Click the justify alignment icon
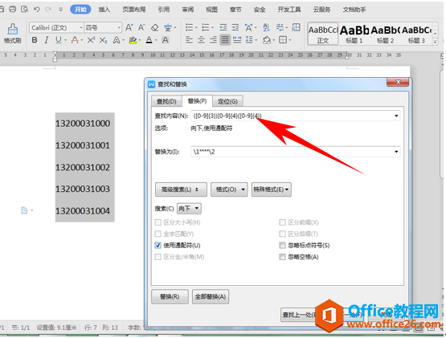Viewport: 446px width, 338px height. [225, 40]
